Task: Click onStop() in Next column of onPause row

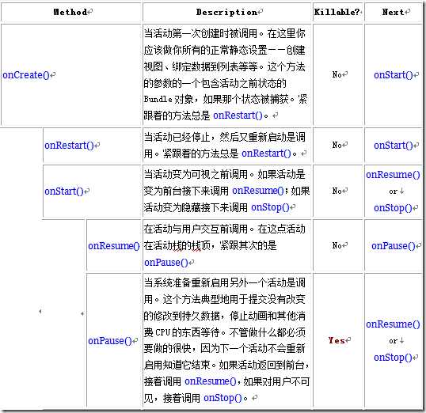Action: click(x=393, y=358)
